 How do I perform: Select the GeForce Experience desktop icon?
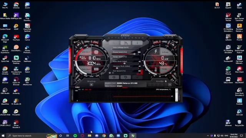pos(5,49)
